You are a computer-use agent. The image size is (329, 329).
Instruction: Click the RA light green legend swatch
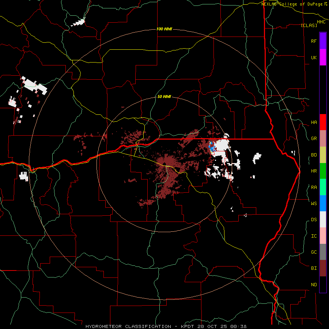(x=323, y=187)
